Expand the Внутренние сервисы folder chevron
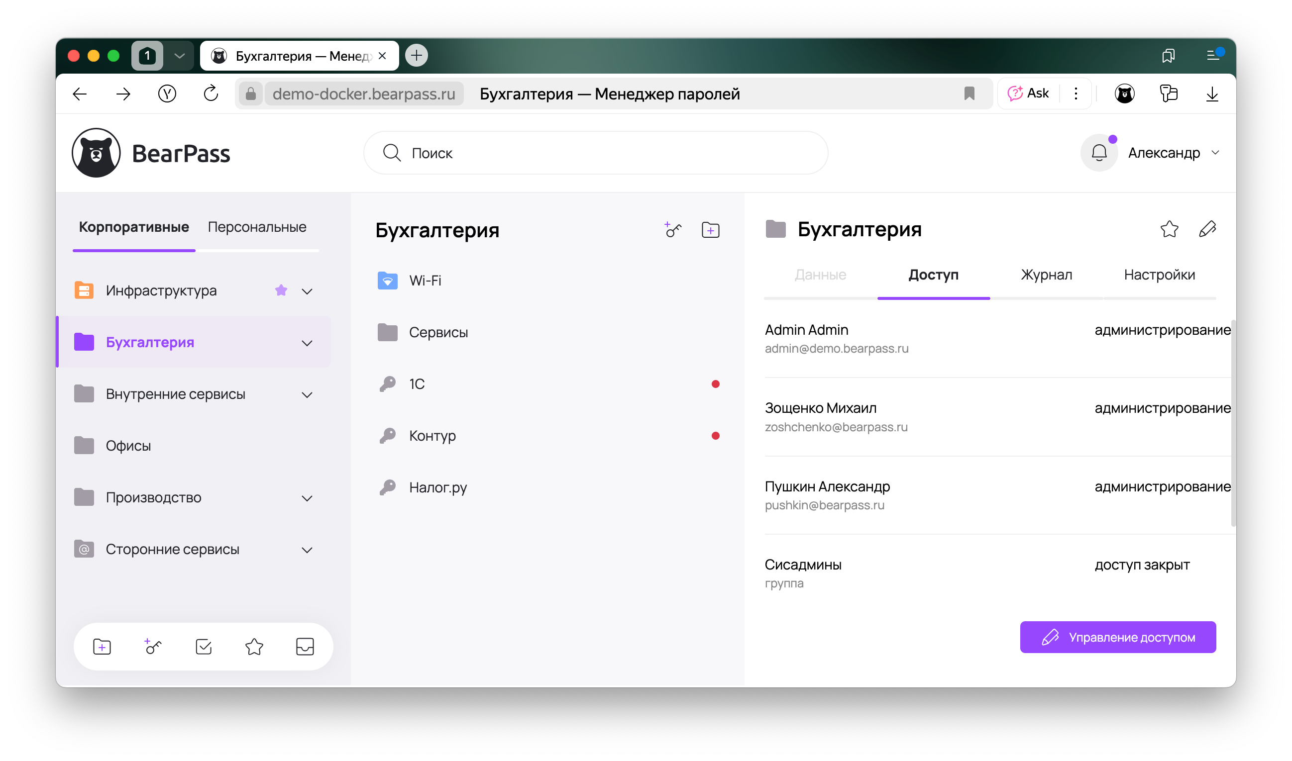1292x761 pixels. pyautogui.click(x=307, y=395)
